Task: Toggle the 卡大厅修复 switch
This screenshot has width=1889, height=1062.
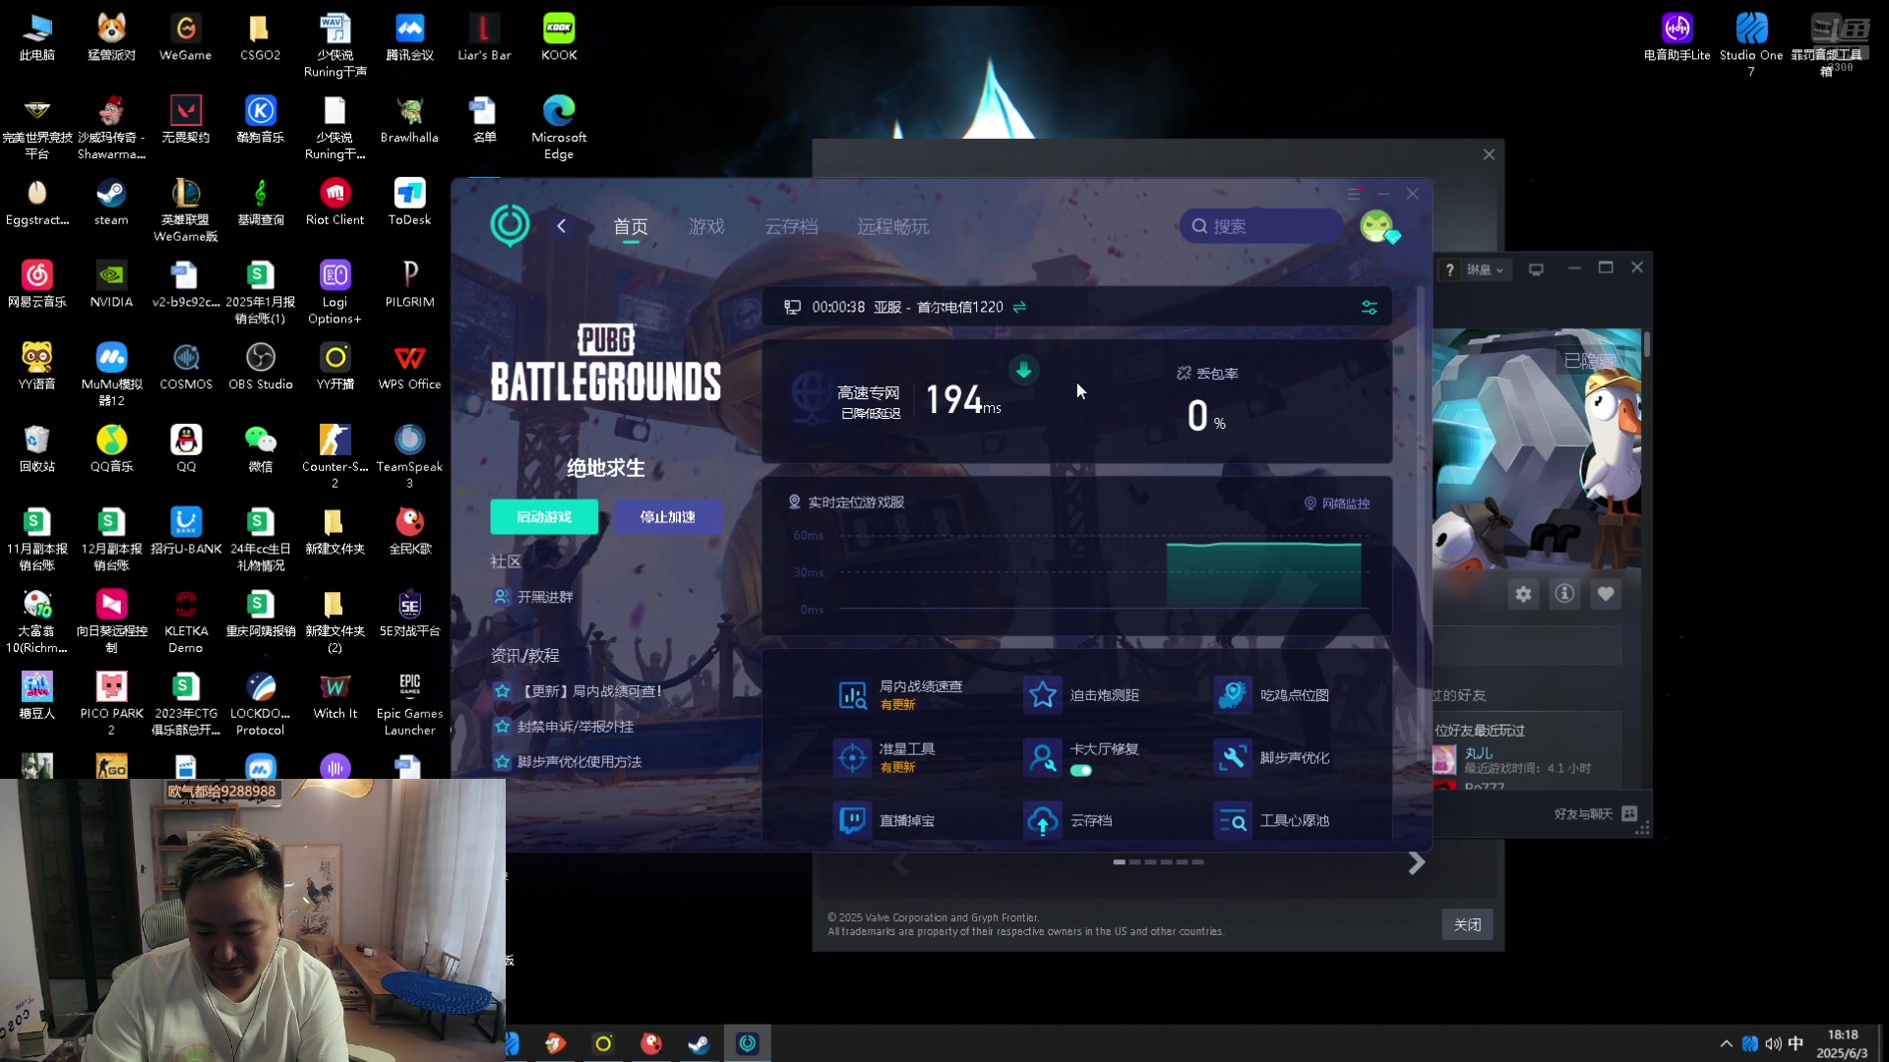Action: pos(1081,770)
